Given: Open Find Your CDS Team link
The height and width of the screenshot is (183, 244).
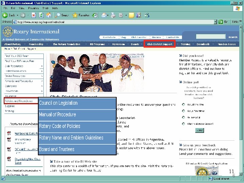Looking at the screenshot, I should (x=17, y=56).
